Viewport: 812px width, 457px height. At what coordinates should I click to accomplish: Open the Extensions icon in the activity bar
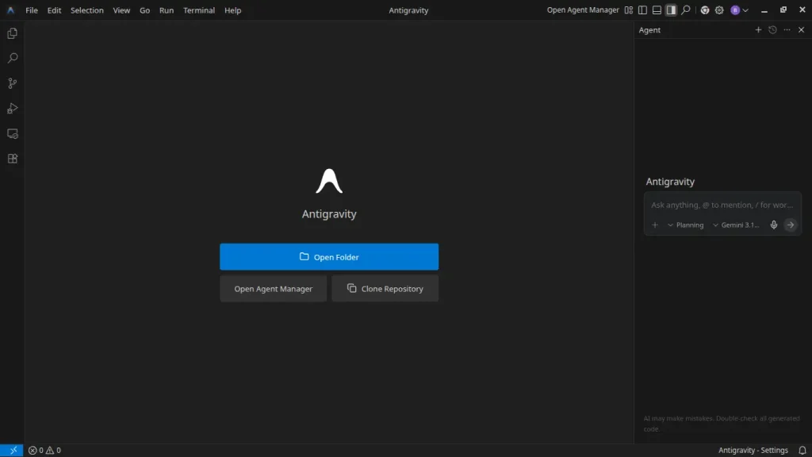click(x=12, y=159)
